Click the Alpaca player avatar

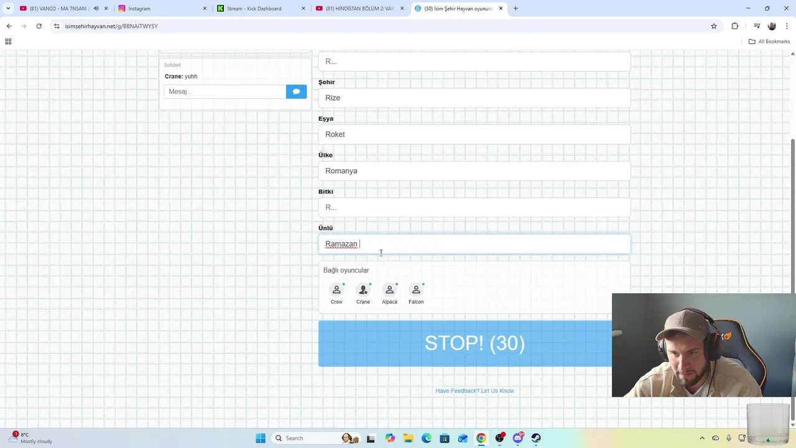click(389, 290)
